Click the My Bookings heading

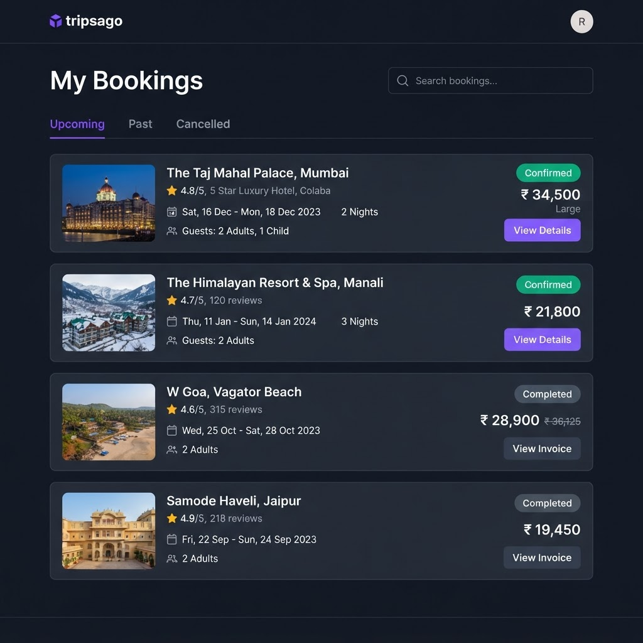coord(126,80)
